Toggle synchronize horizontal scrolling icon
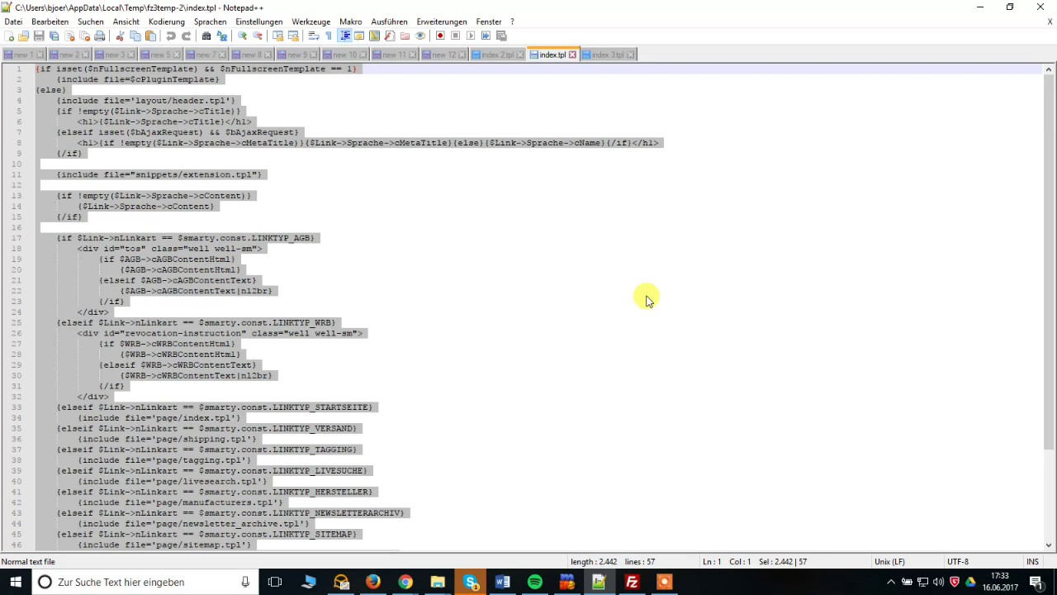 (x=293, y=36)
